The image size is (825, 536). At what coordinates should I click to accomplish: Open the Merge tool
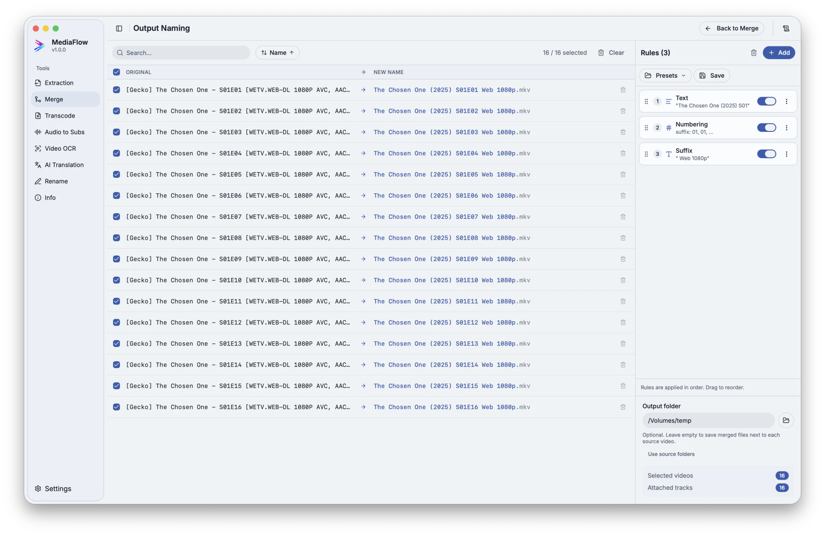(65, 99)
